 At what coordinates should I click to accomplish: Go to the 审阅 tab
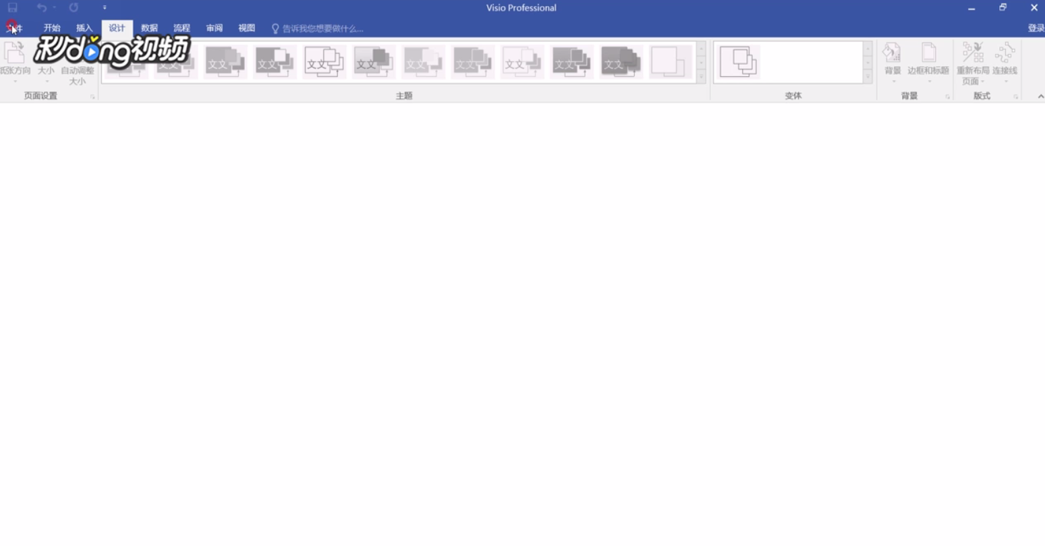click(214, 28)
